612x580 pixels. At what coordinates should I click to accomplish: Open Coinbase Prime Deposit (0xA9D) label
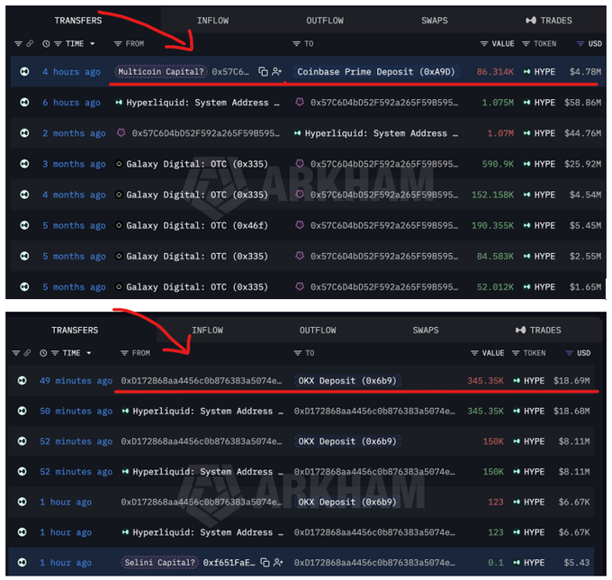pos(376,71)
